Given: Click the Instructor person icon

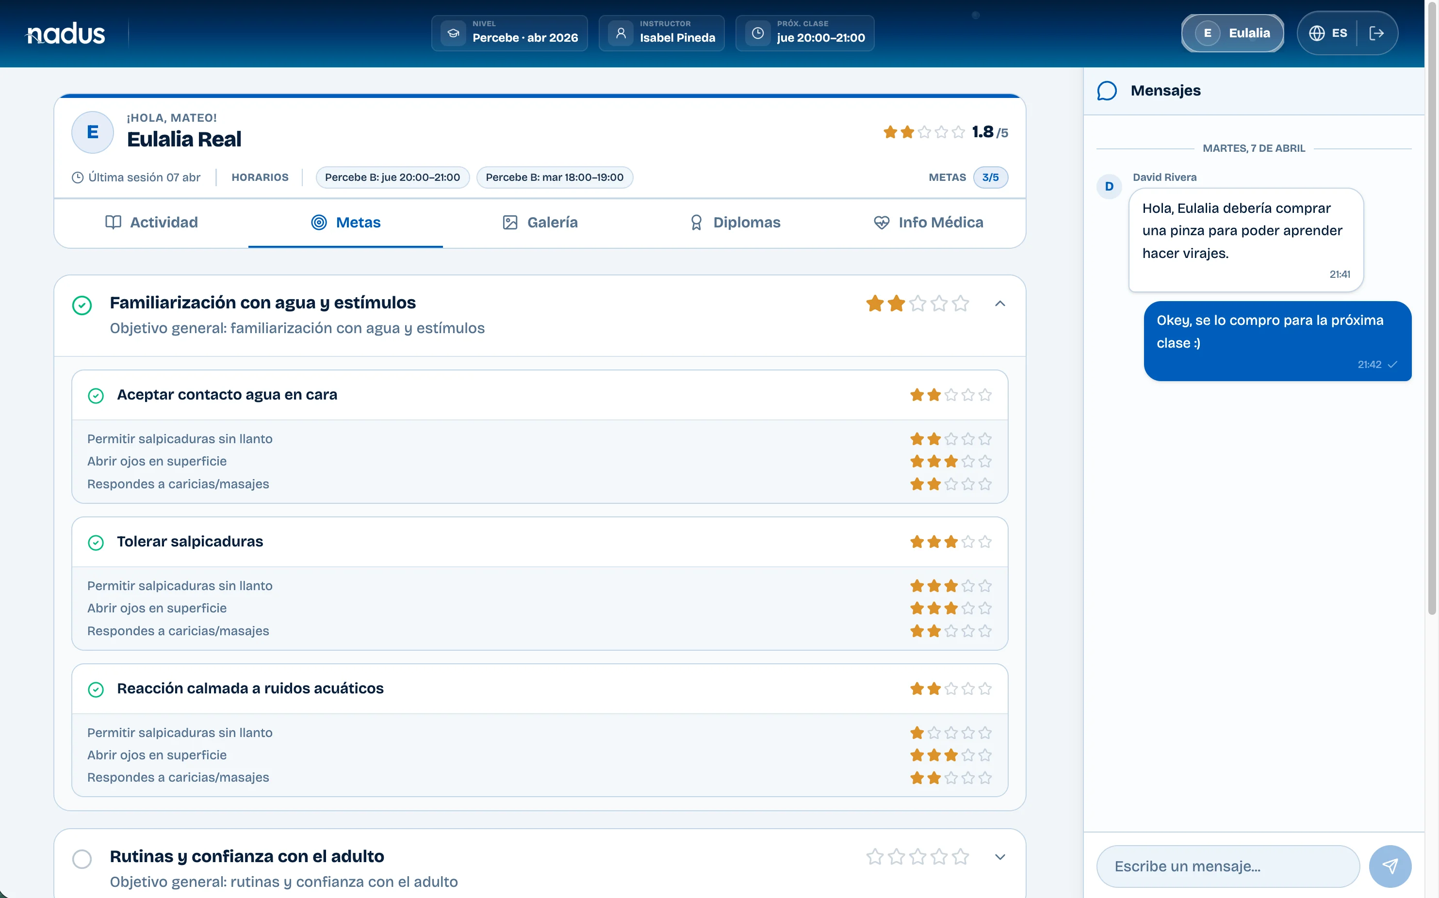Looking at the screenshot, I should click(x=621, y=33).
